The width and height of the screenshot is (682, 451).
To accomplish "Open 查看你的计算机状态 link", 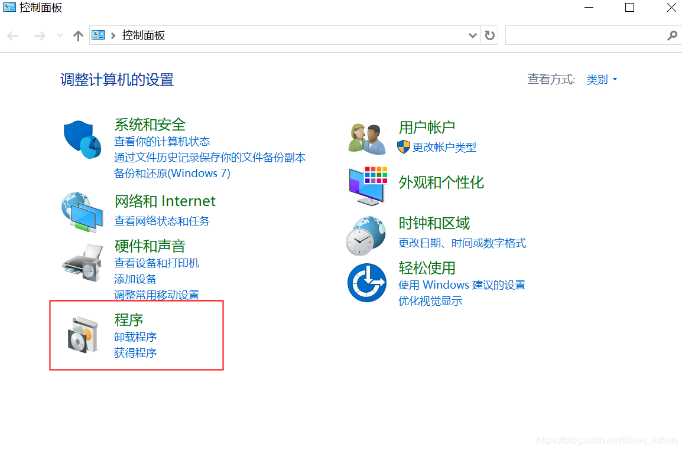I will [x=162, y=141].
